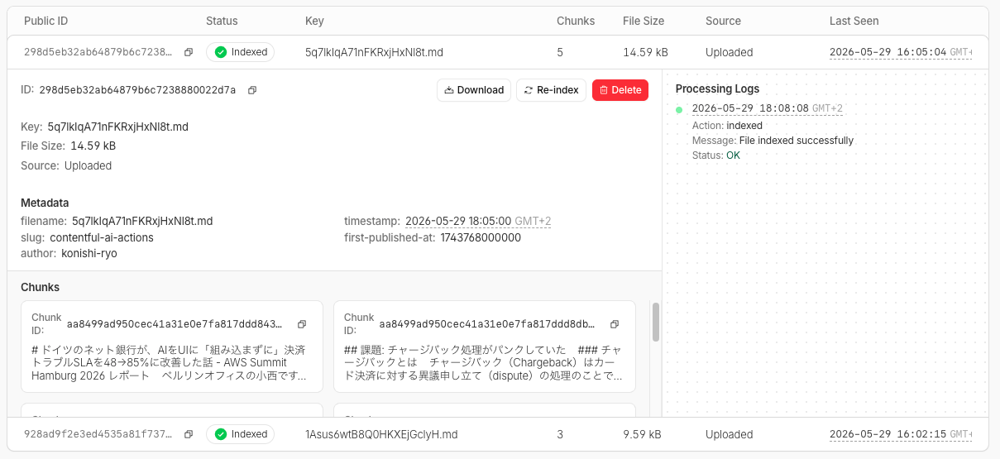Screen dimensions: 1000x459
Task: Delete the file with red button
Action: (620, 90)
